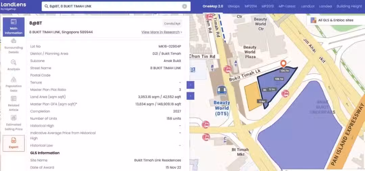This screenshot has height=171, width=365.
Task: Switch to the Building Height tab
Action: point(349,6)
